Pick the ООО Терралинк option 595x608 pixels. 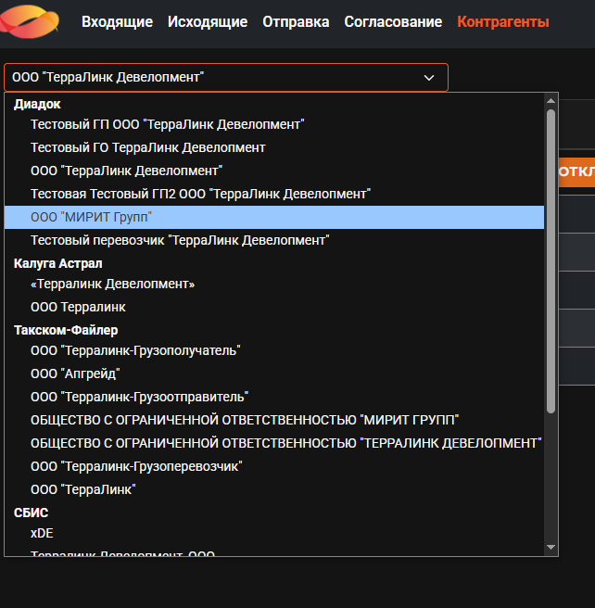274,307
